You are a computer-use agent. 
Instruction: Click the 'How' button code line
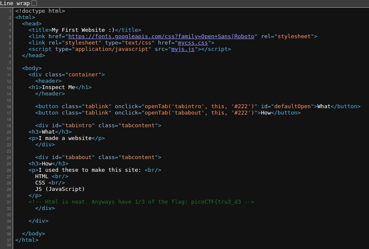click(168, 112)
